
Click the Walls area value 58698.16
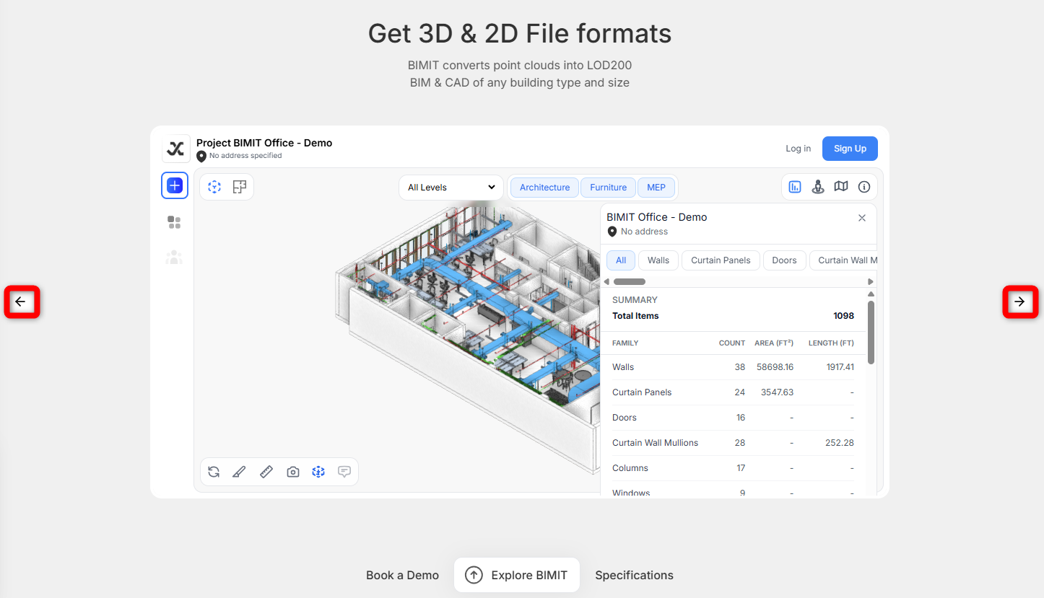(x=775, y=367)
